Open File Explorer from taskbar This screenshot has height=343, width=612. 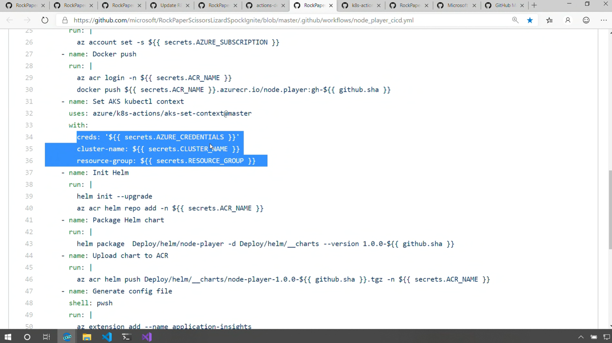point(87,337)
